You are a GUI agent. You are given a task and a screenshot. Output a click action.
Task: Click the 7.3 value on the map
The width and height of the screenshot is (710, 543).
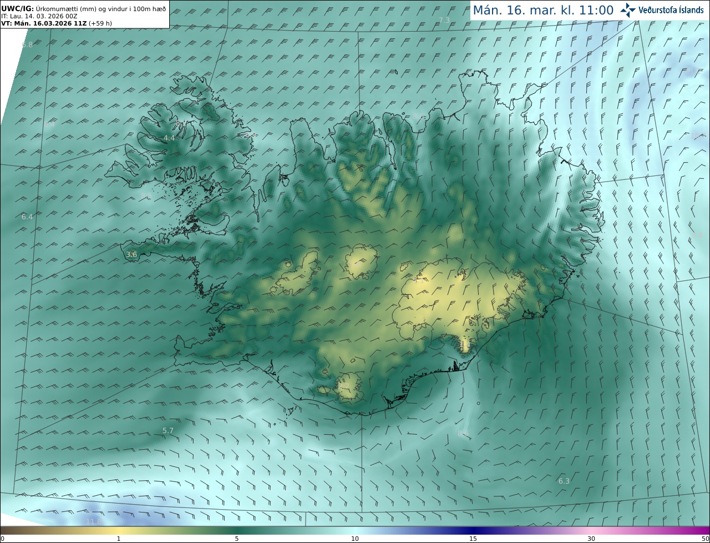click(x=444, y=21)
